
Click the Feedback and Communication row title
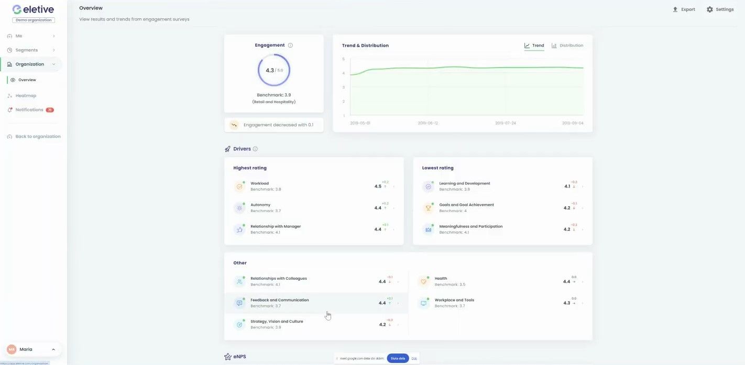point(280,300)
